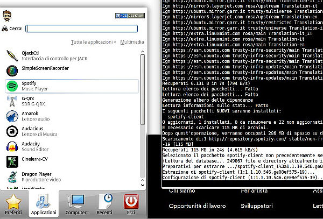The image size is (323, 219).
Task: Click 'Recuperati 115 MB' terminal line
Action: [210, 150]
